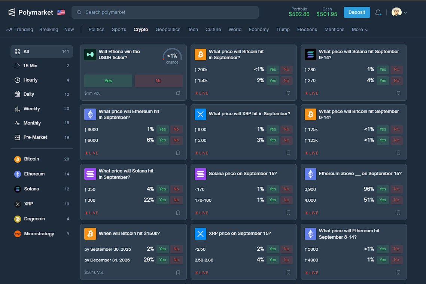This screenshot has width=426, height=284.
Task: Buy Yes on Solana ↑300 in September
Action: click(162, 200)
